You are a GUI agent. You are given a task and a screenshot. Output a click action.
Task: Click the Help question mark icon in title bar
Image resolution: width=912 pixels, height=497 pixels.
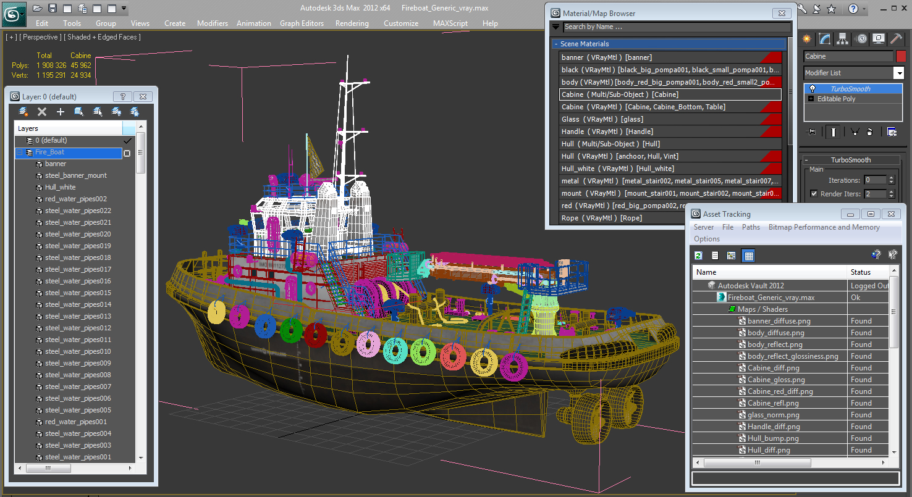[853, 9]
